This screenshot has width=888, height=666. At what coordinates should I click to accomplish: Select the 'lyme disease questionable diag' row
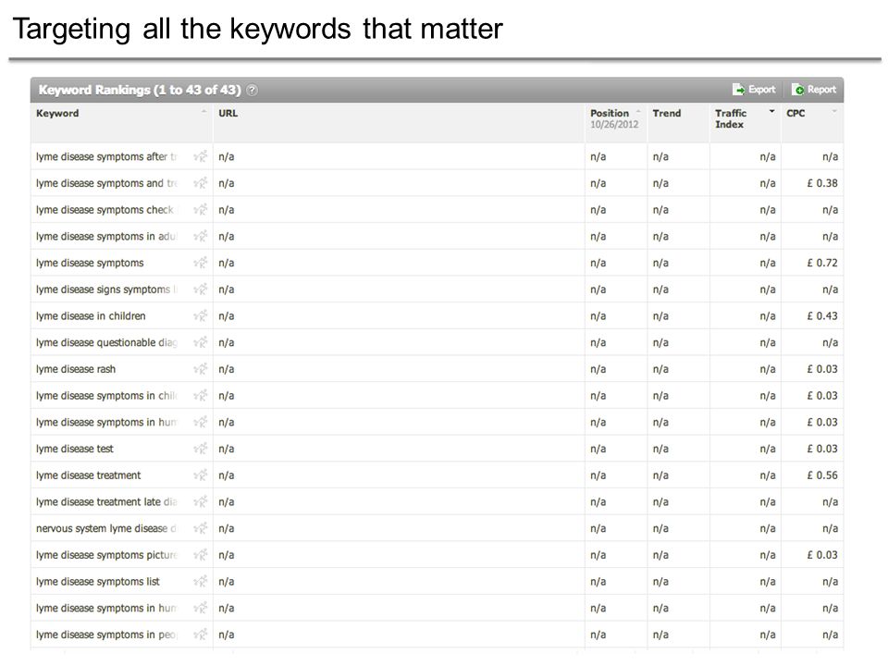pyautogui.click(x=437, y=342)
